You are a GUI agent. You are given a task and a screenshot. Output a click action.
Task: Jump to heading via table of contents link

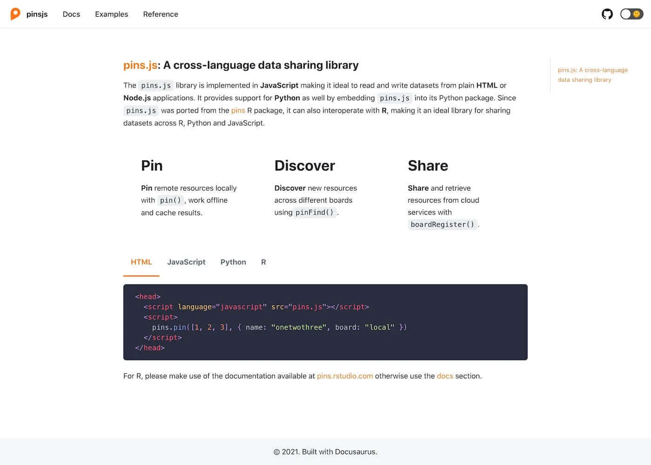[592, 75]
